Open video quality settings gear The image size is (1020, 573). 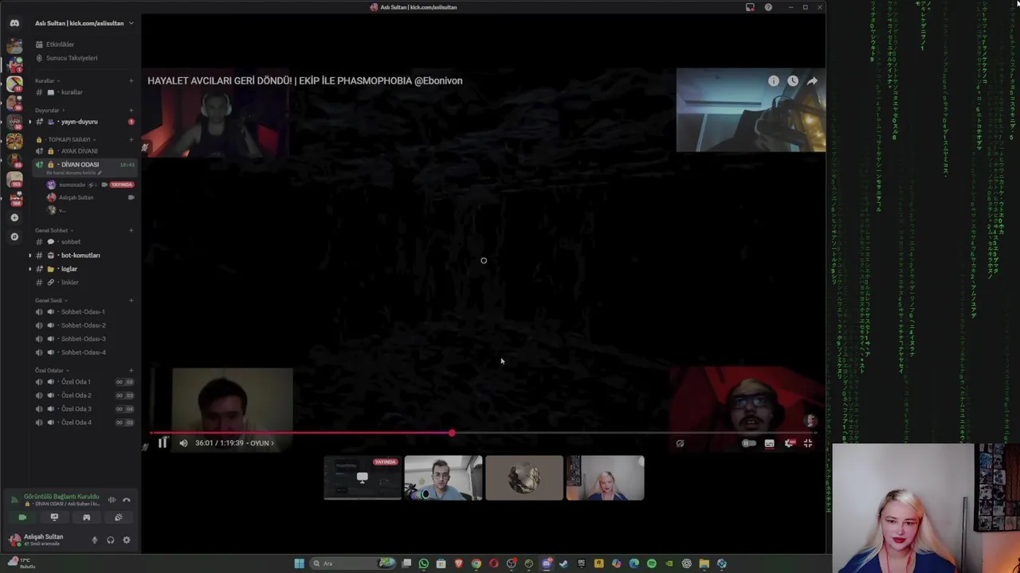pyautogui.click(x=789, y=443)
